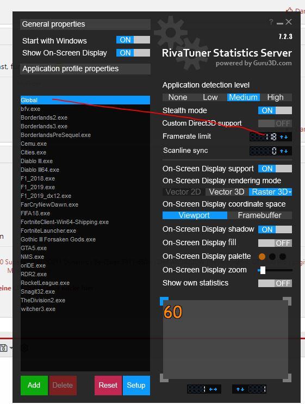Select Framebuffer coordinate space
305x404 pixels.
(260, 215)
